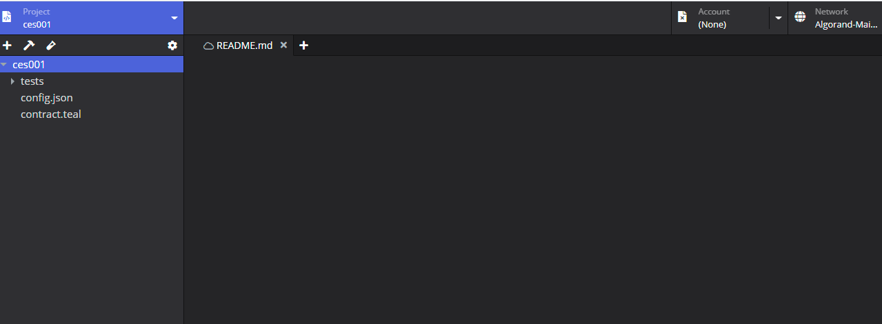This screenshot has width=882, height=324.
Task: Click the Algorand-Mai... network selector
Action: (x=846, y=24)
